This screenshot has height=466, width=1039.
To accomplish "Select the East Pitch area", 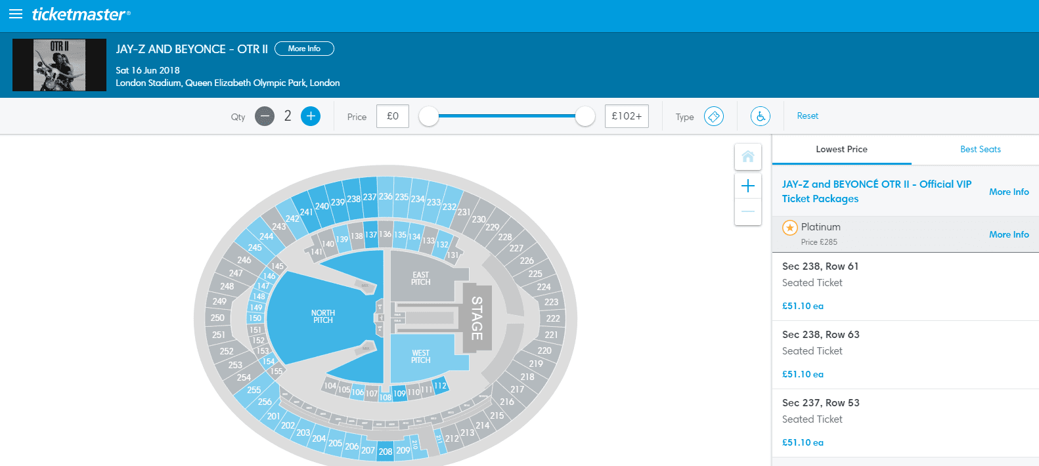I will [x=421, y=278].
